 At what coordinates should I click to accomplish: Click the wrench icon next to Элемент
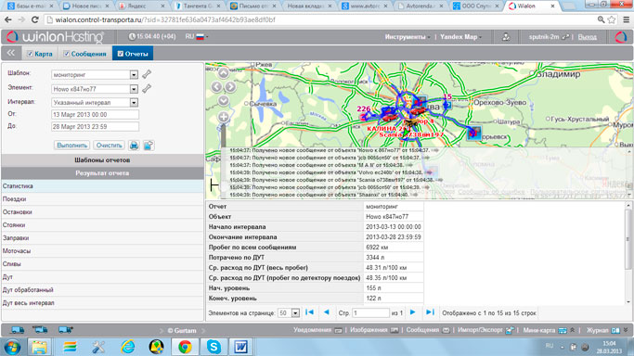click(147, 88)
